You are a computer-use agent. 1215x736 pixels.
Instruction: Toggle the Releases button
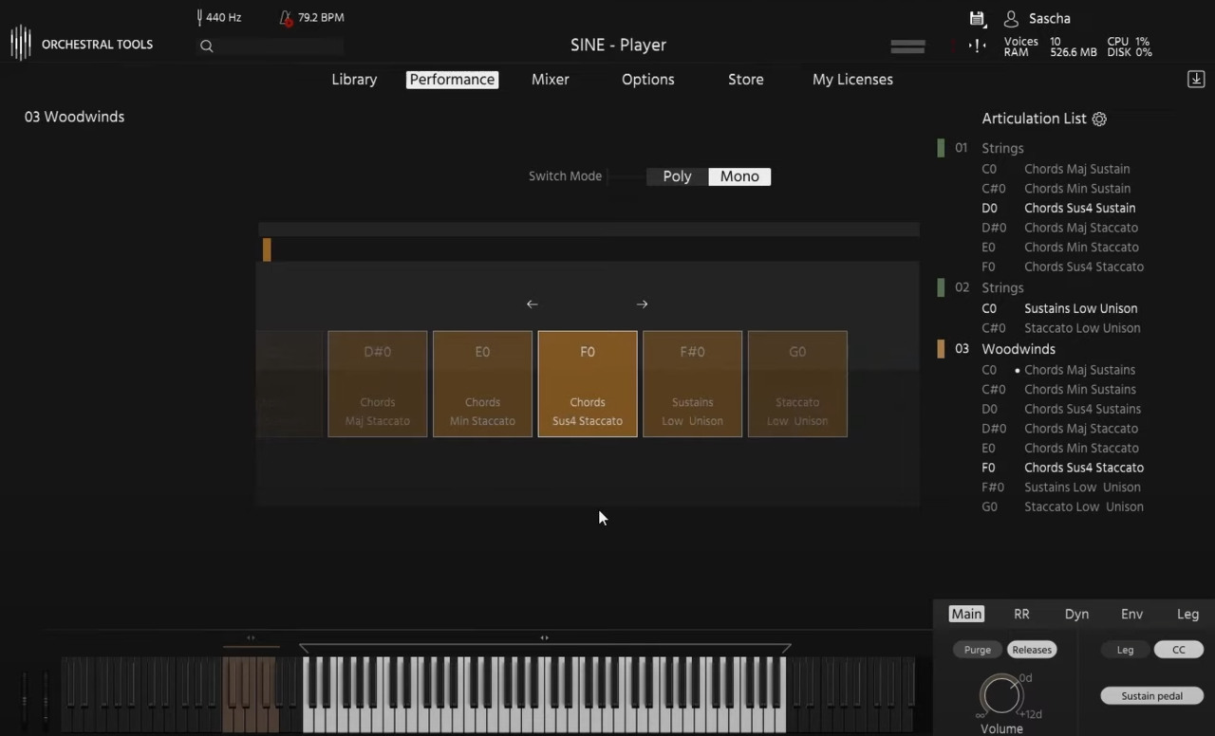(x=1032, y=650)
